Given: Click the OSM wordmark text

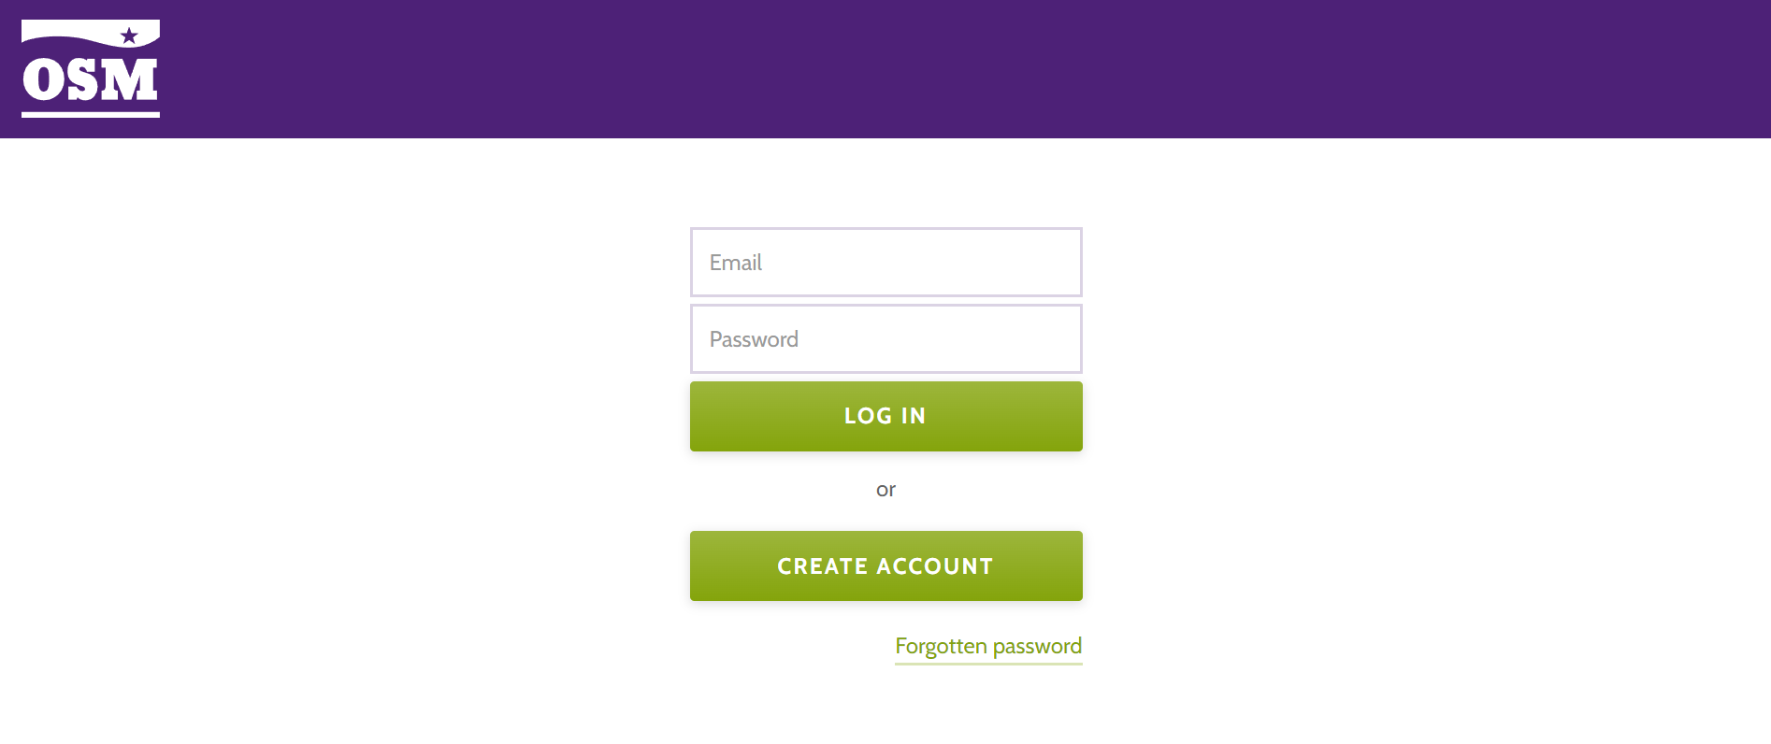Looking at the screenshot, I should [x=89, y=79].
